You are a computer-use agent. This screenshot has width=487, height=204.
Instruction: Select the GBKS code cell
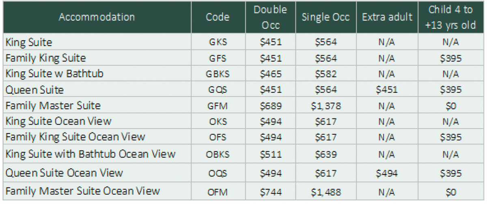[x=218, y=74]
